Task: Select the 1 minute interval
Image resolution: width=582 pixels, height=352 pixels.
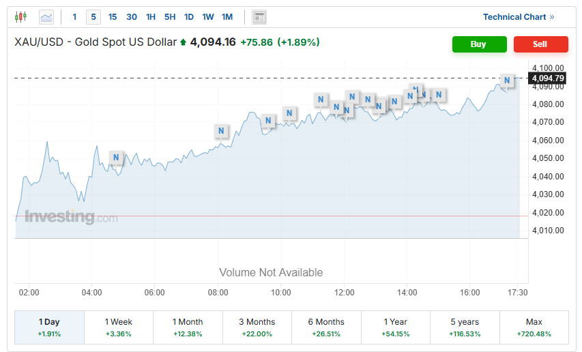Action: (75, 17)
